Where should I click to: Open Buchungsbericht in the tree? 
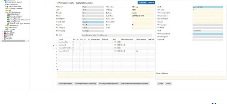coord(15,22)
